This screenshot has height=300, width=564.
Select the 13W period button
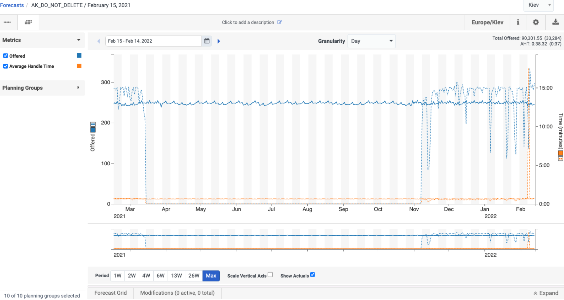click(176, 276)
